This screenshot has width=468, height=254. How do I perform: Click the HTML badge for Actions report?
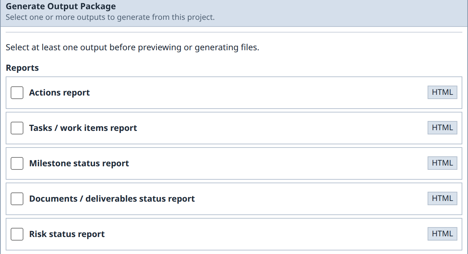tap(442, 92)
